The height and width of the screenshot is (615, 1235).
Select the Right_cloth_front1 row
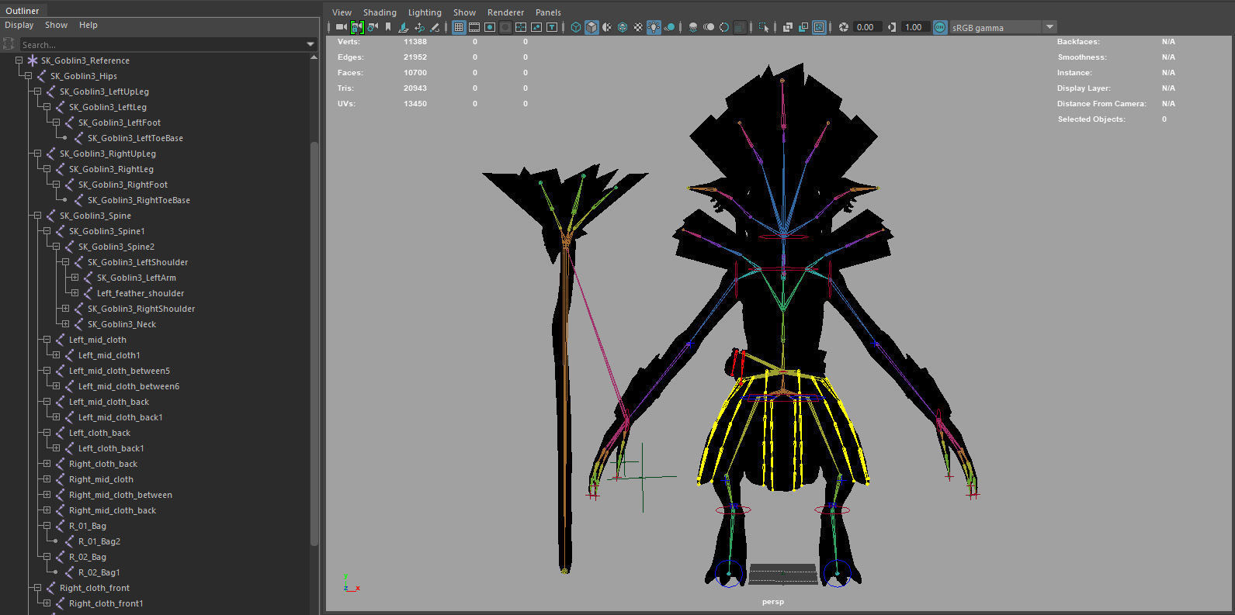click(106, 603)
